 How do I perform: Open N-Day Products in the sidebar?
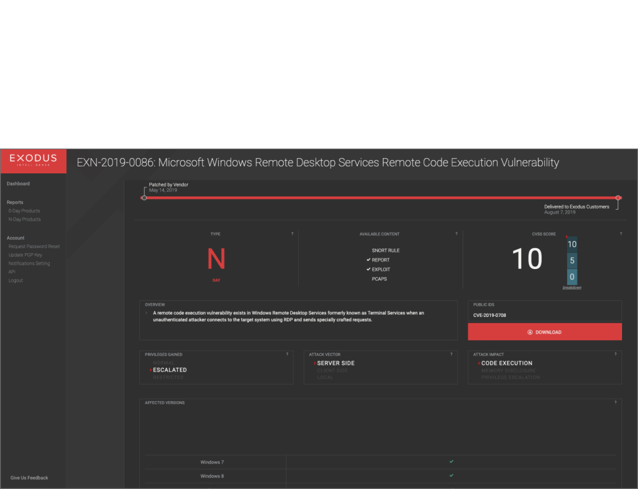pos(24,219)
